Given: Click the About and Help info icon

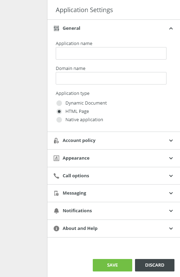Looking at the screenshot, I should (56, 229).
